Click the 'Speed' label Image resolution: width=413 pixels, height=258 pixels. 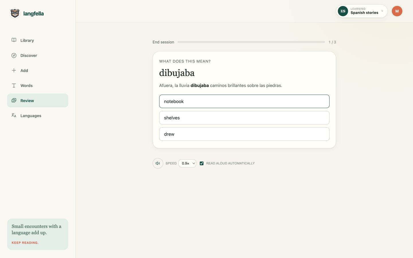pyautogui.click(x=171, y=163)
